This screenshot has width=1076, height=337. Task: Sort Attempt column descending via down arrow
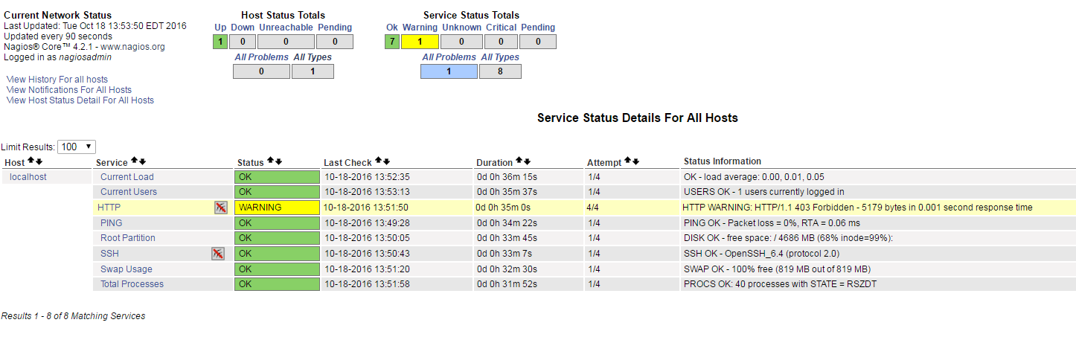point(635,161)
